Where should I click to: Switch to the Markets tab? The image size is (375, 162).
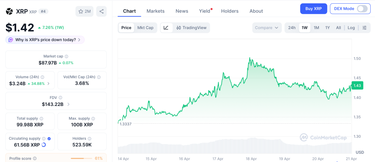pyautogui.click(x=156, y=11)
